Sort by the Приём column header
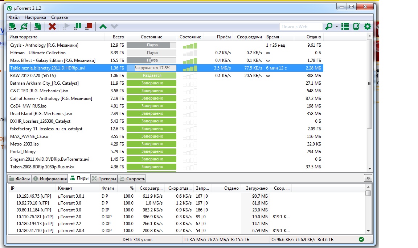418x248 pixels. (218, 37)
